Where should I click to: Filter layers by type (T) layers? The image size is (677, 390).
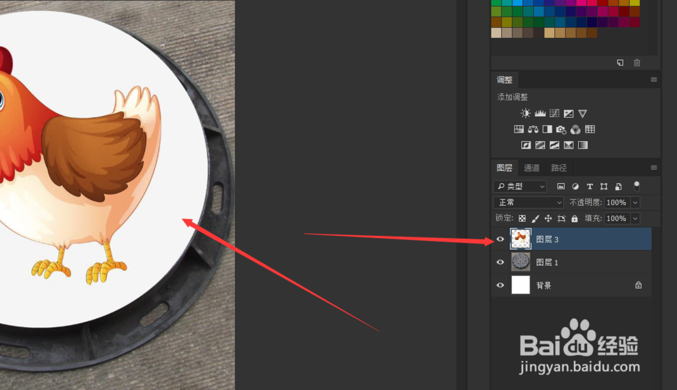click(x=590, y=186)
